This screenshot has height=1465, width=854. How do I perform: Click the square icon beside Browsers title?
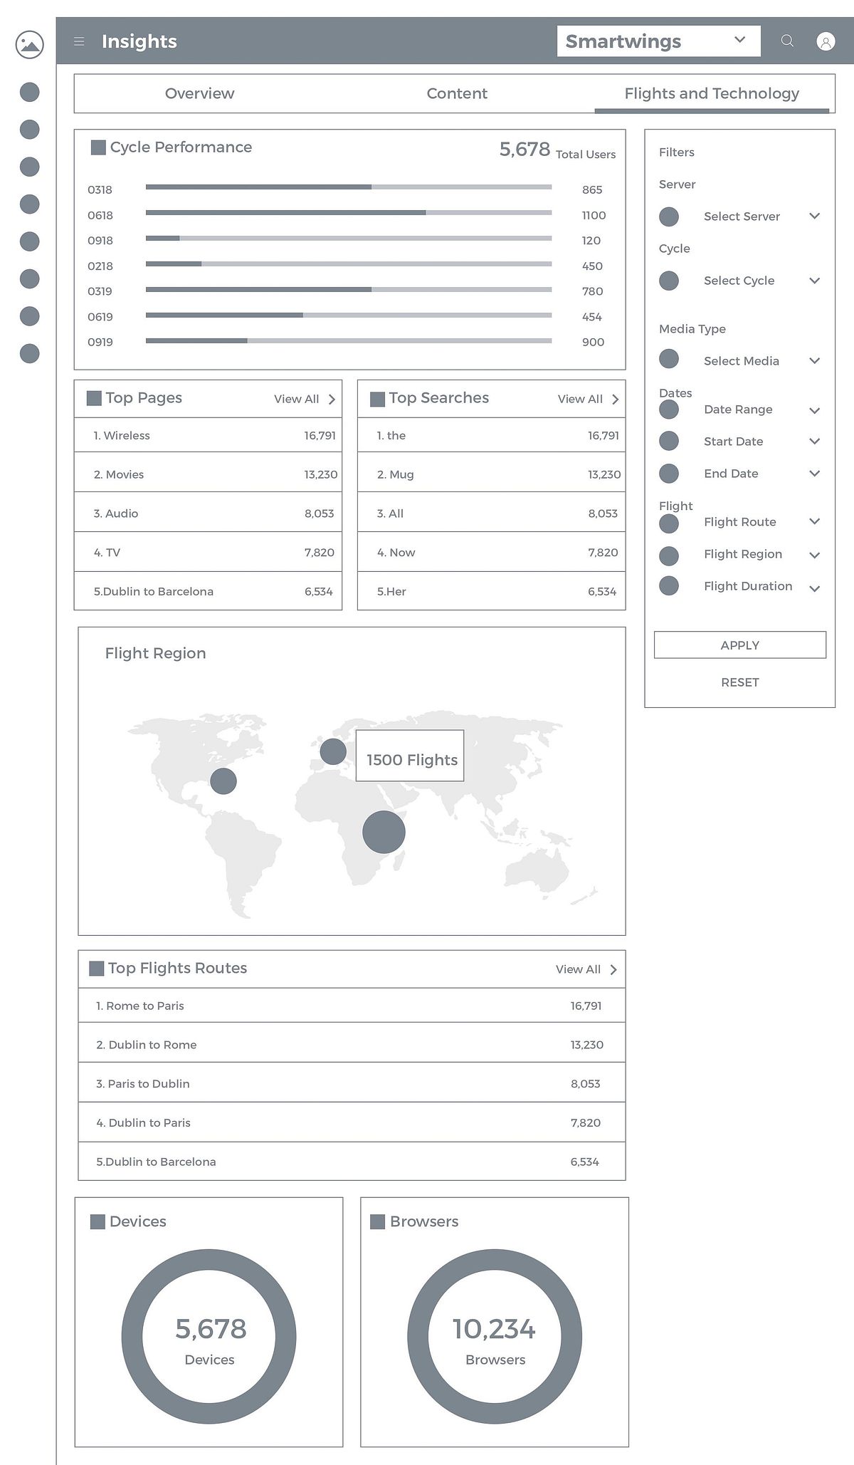point(378,1221)
